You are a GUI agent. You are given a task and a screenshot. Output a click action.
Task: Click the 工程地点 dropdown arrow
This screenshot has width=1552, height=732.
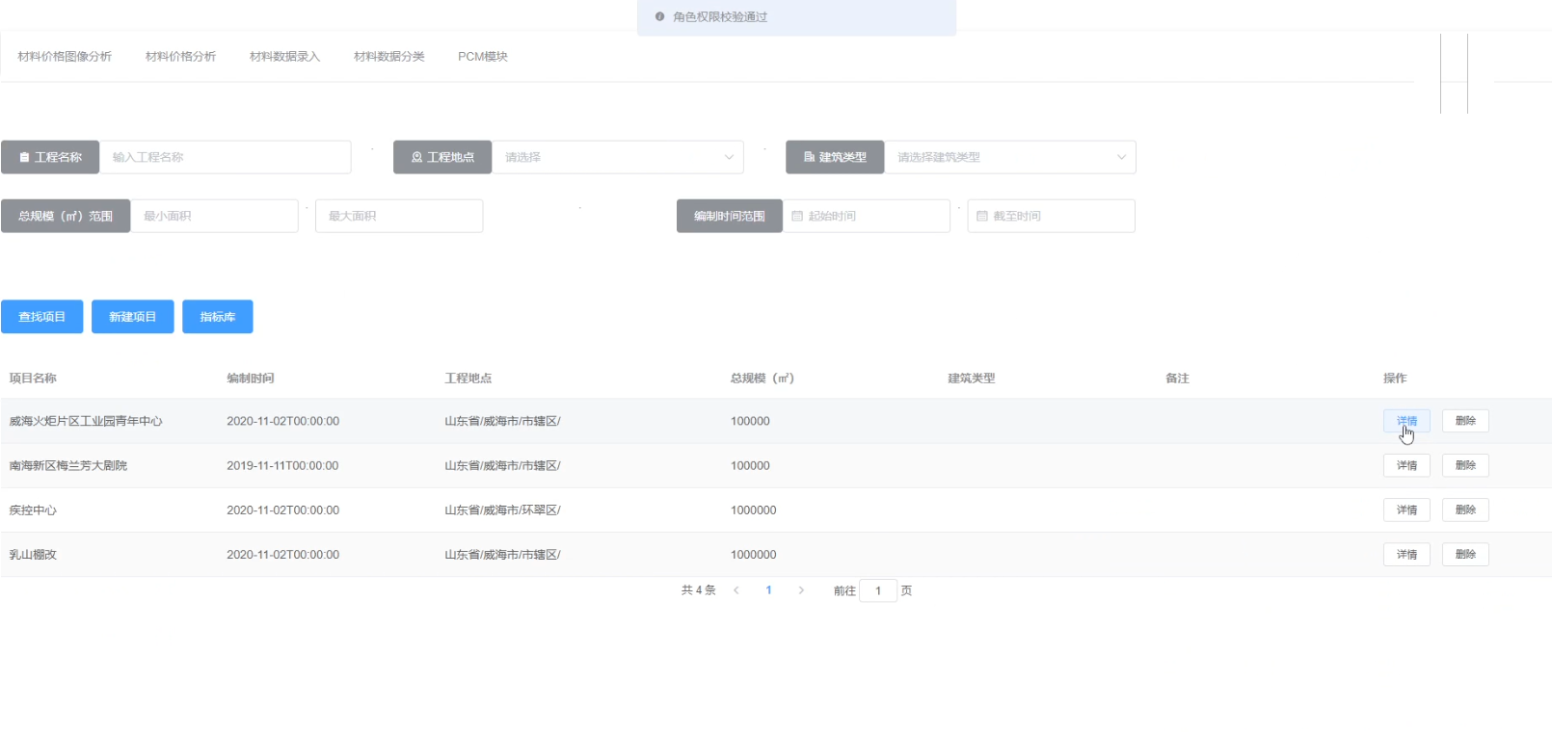point(729,157)
